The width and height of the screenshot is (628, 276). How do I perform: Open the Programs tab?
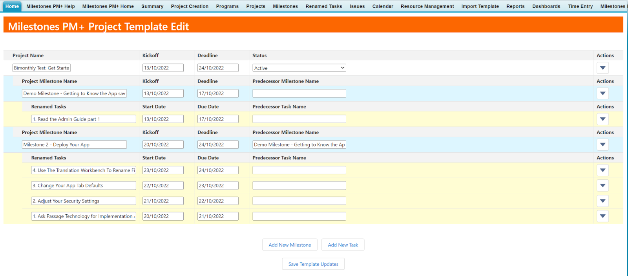point(227,6)
